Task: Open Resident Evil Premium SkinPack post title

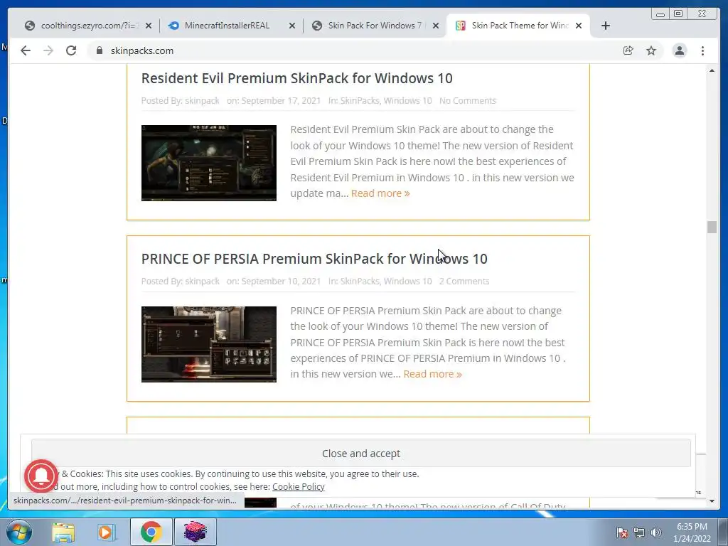Action: click(x=296, y=78)
